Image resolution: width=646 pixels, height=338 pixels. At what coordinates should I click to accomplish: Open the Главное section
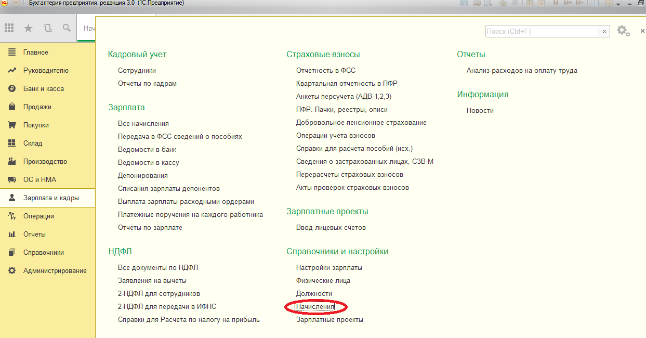(48, 53)
